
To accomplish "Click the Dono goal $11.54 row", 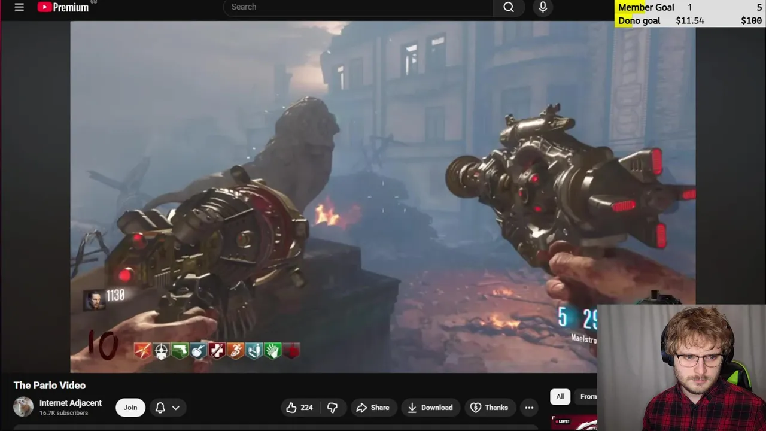I will coord(690,20).
